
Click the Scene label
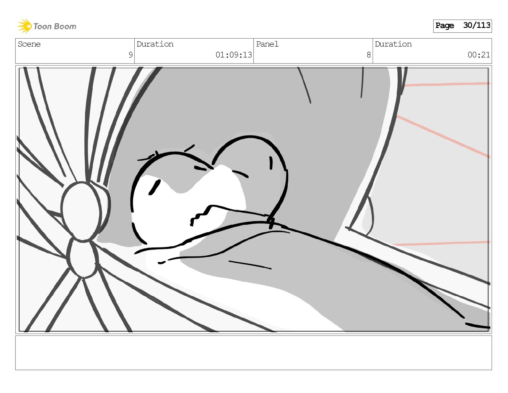pos(29,44)
